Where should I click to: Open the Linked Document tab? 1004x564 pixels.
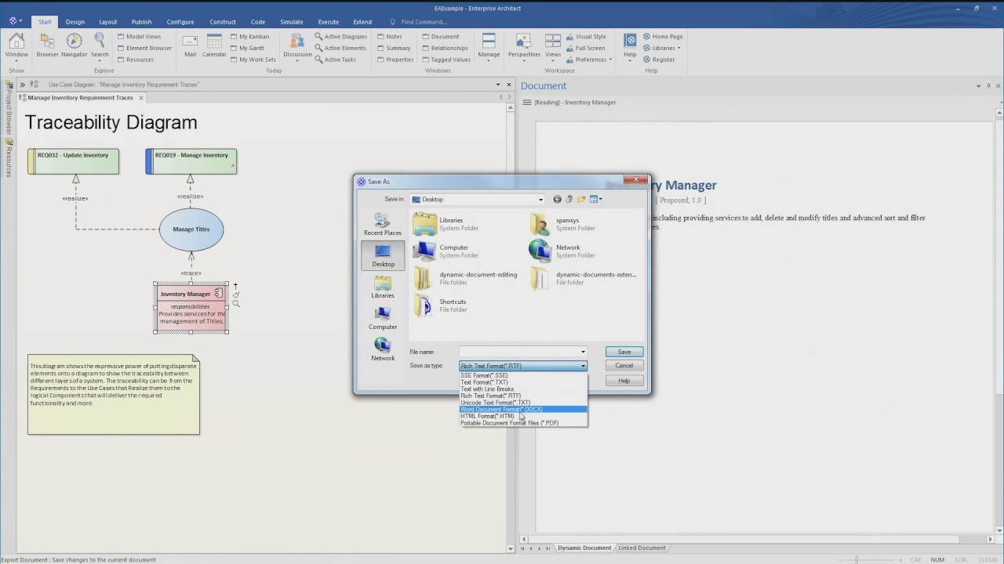(x=642, y=548)
